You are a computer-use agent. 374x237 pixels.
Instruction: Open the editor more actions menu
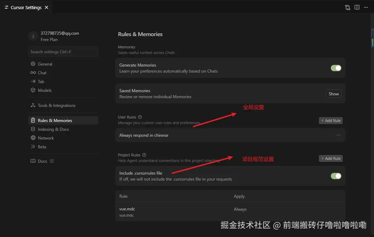click(366, 7)
